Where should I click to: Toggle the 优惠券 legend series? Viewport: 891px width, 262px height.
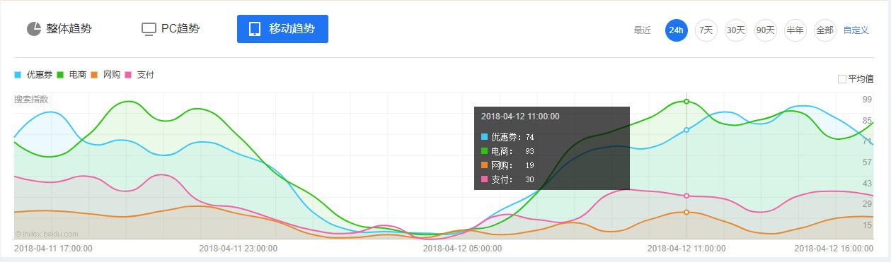[x=33, y=74]
